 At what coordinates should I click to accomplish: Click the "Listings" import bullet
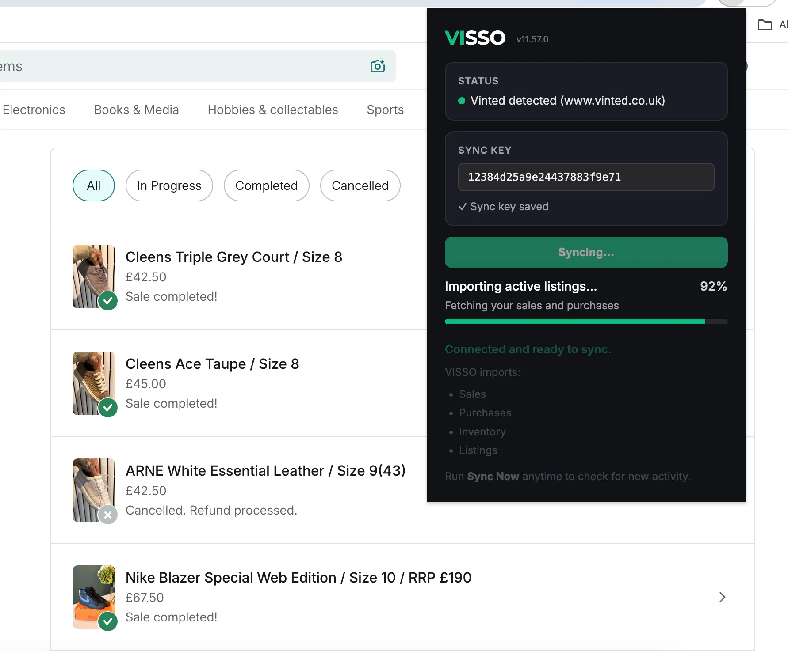click(478, 450)
